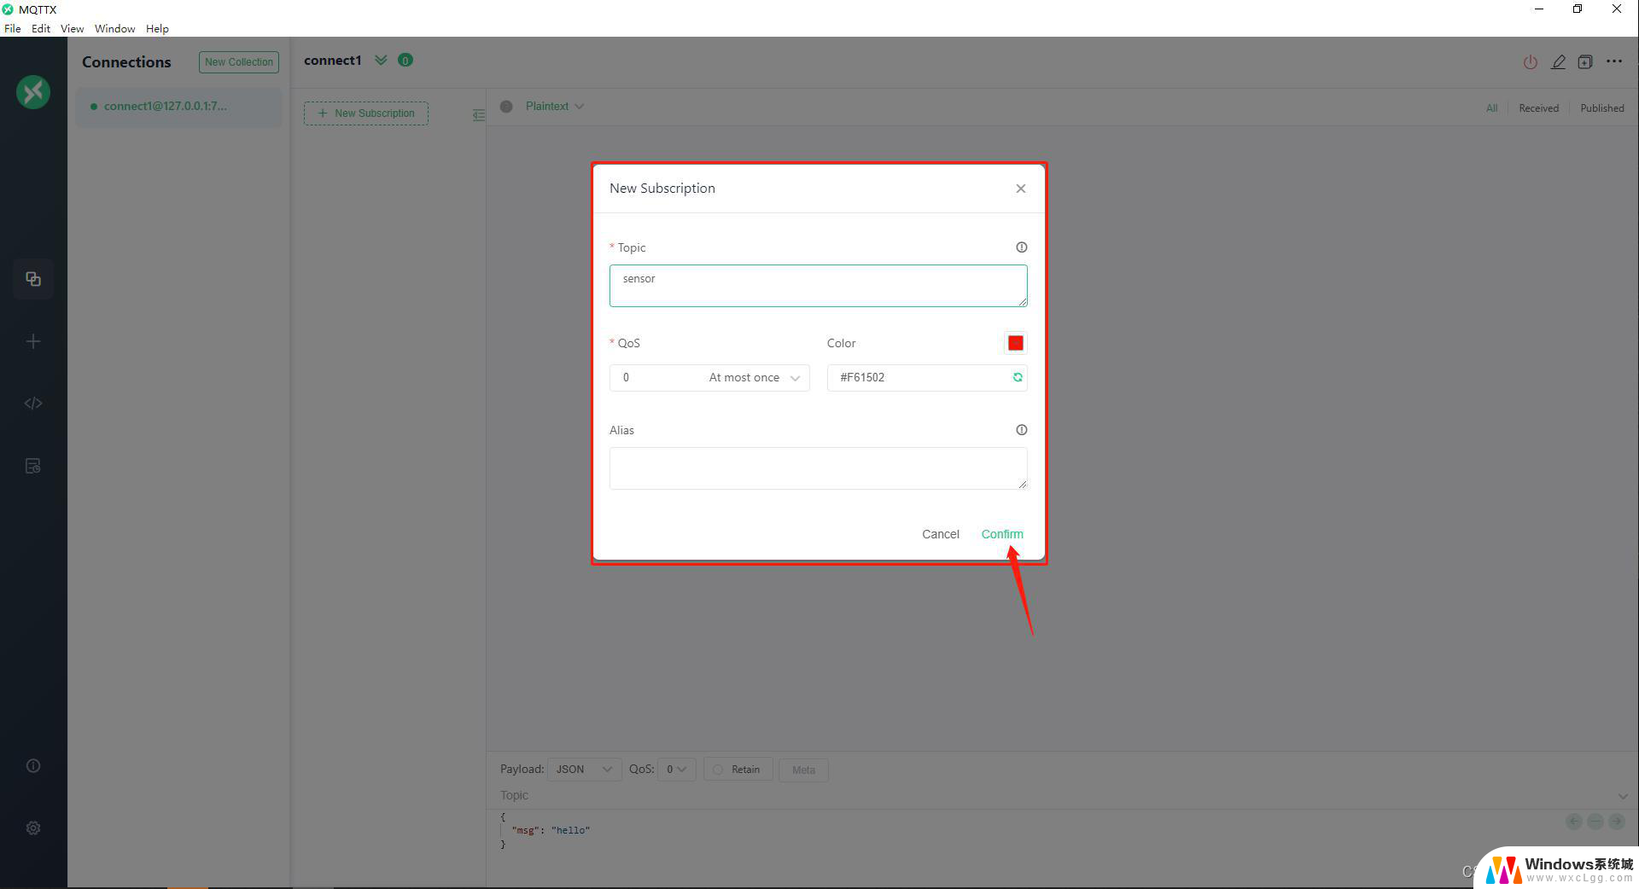
Task: Click the next payload right arrow button
Action: click(x=1617, y=822)
